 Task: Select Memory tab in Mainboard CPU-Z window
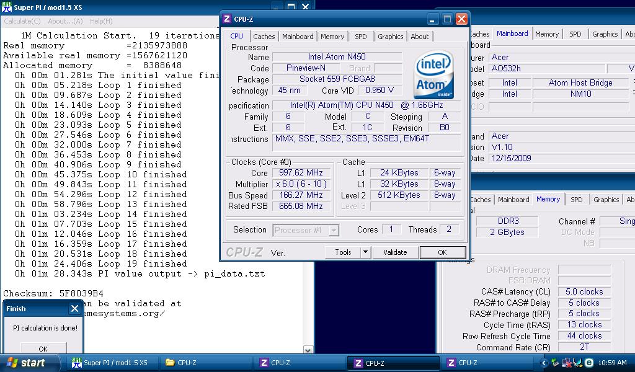[547, 34]
